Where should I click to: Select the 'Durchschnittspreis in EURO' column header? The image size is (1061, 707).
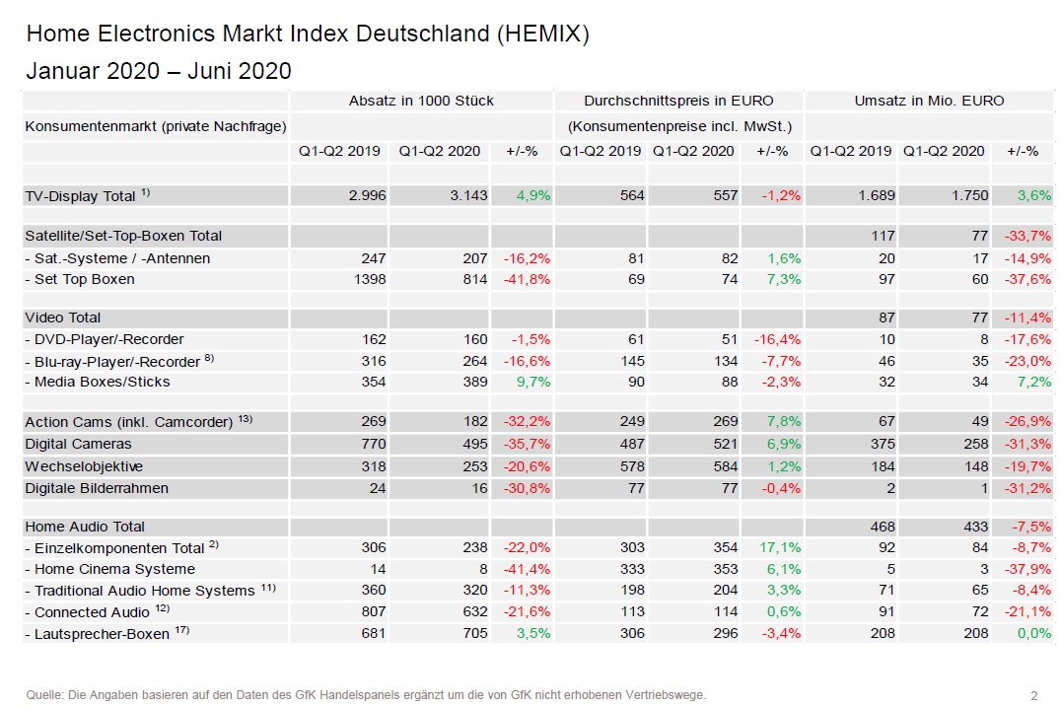pyautogui.click(x=678, y=101)
